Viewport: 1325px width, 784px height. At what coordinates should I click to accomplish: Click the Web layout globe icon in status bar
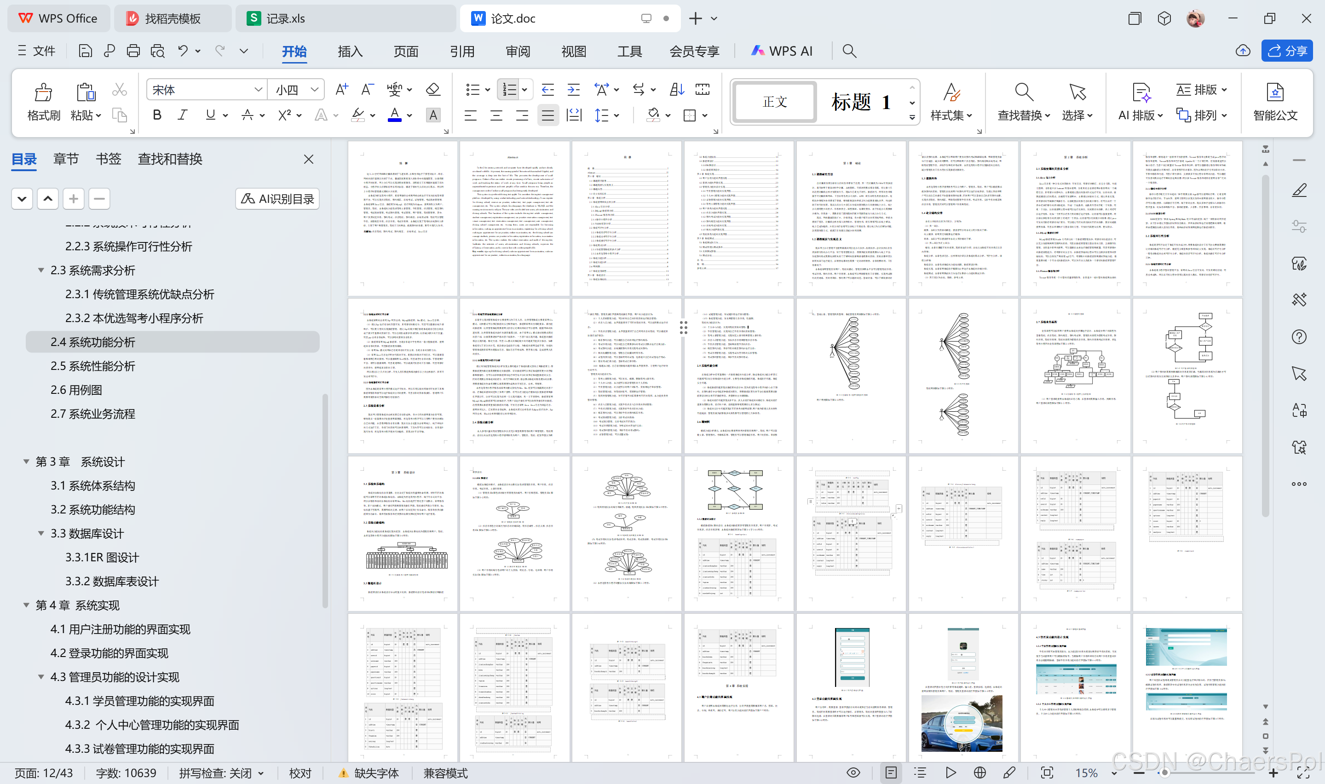pos(979,773)
